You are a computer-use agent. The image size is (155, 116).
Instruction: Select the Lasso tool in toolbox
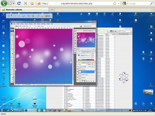pos(12,37)
